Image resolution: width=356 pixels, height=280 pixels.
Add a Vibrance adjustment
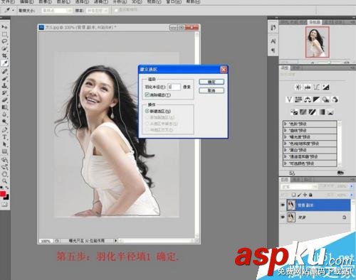click(x=289, y=99)
